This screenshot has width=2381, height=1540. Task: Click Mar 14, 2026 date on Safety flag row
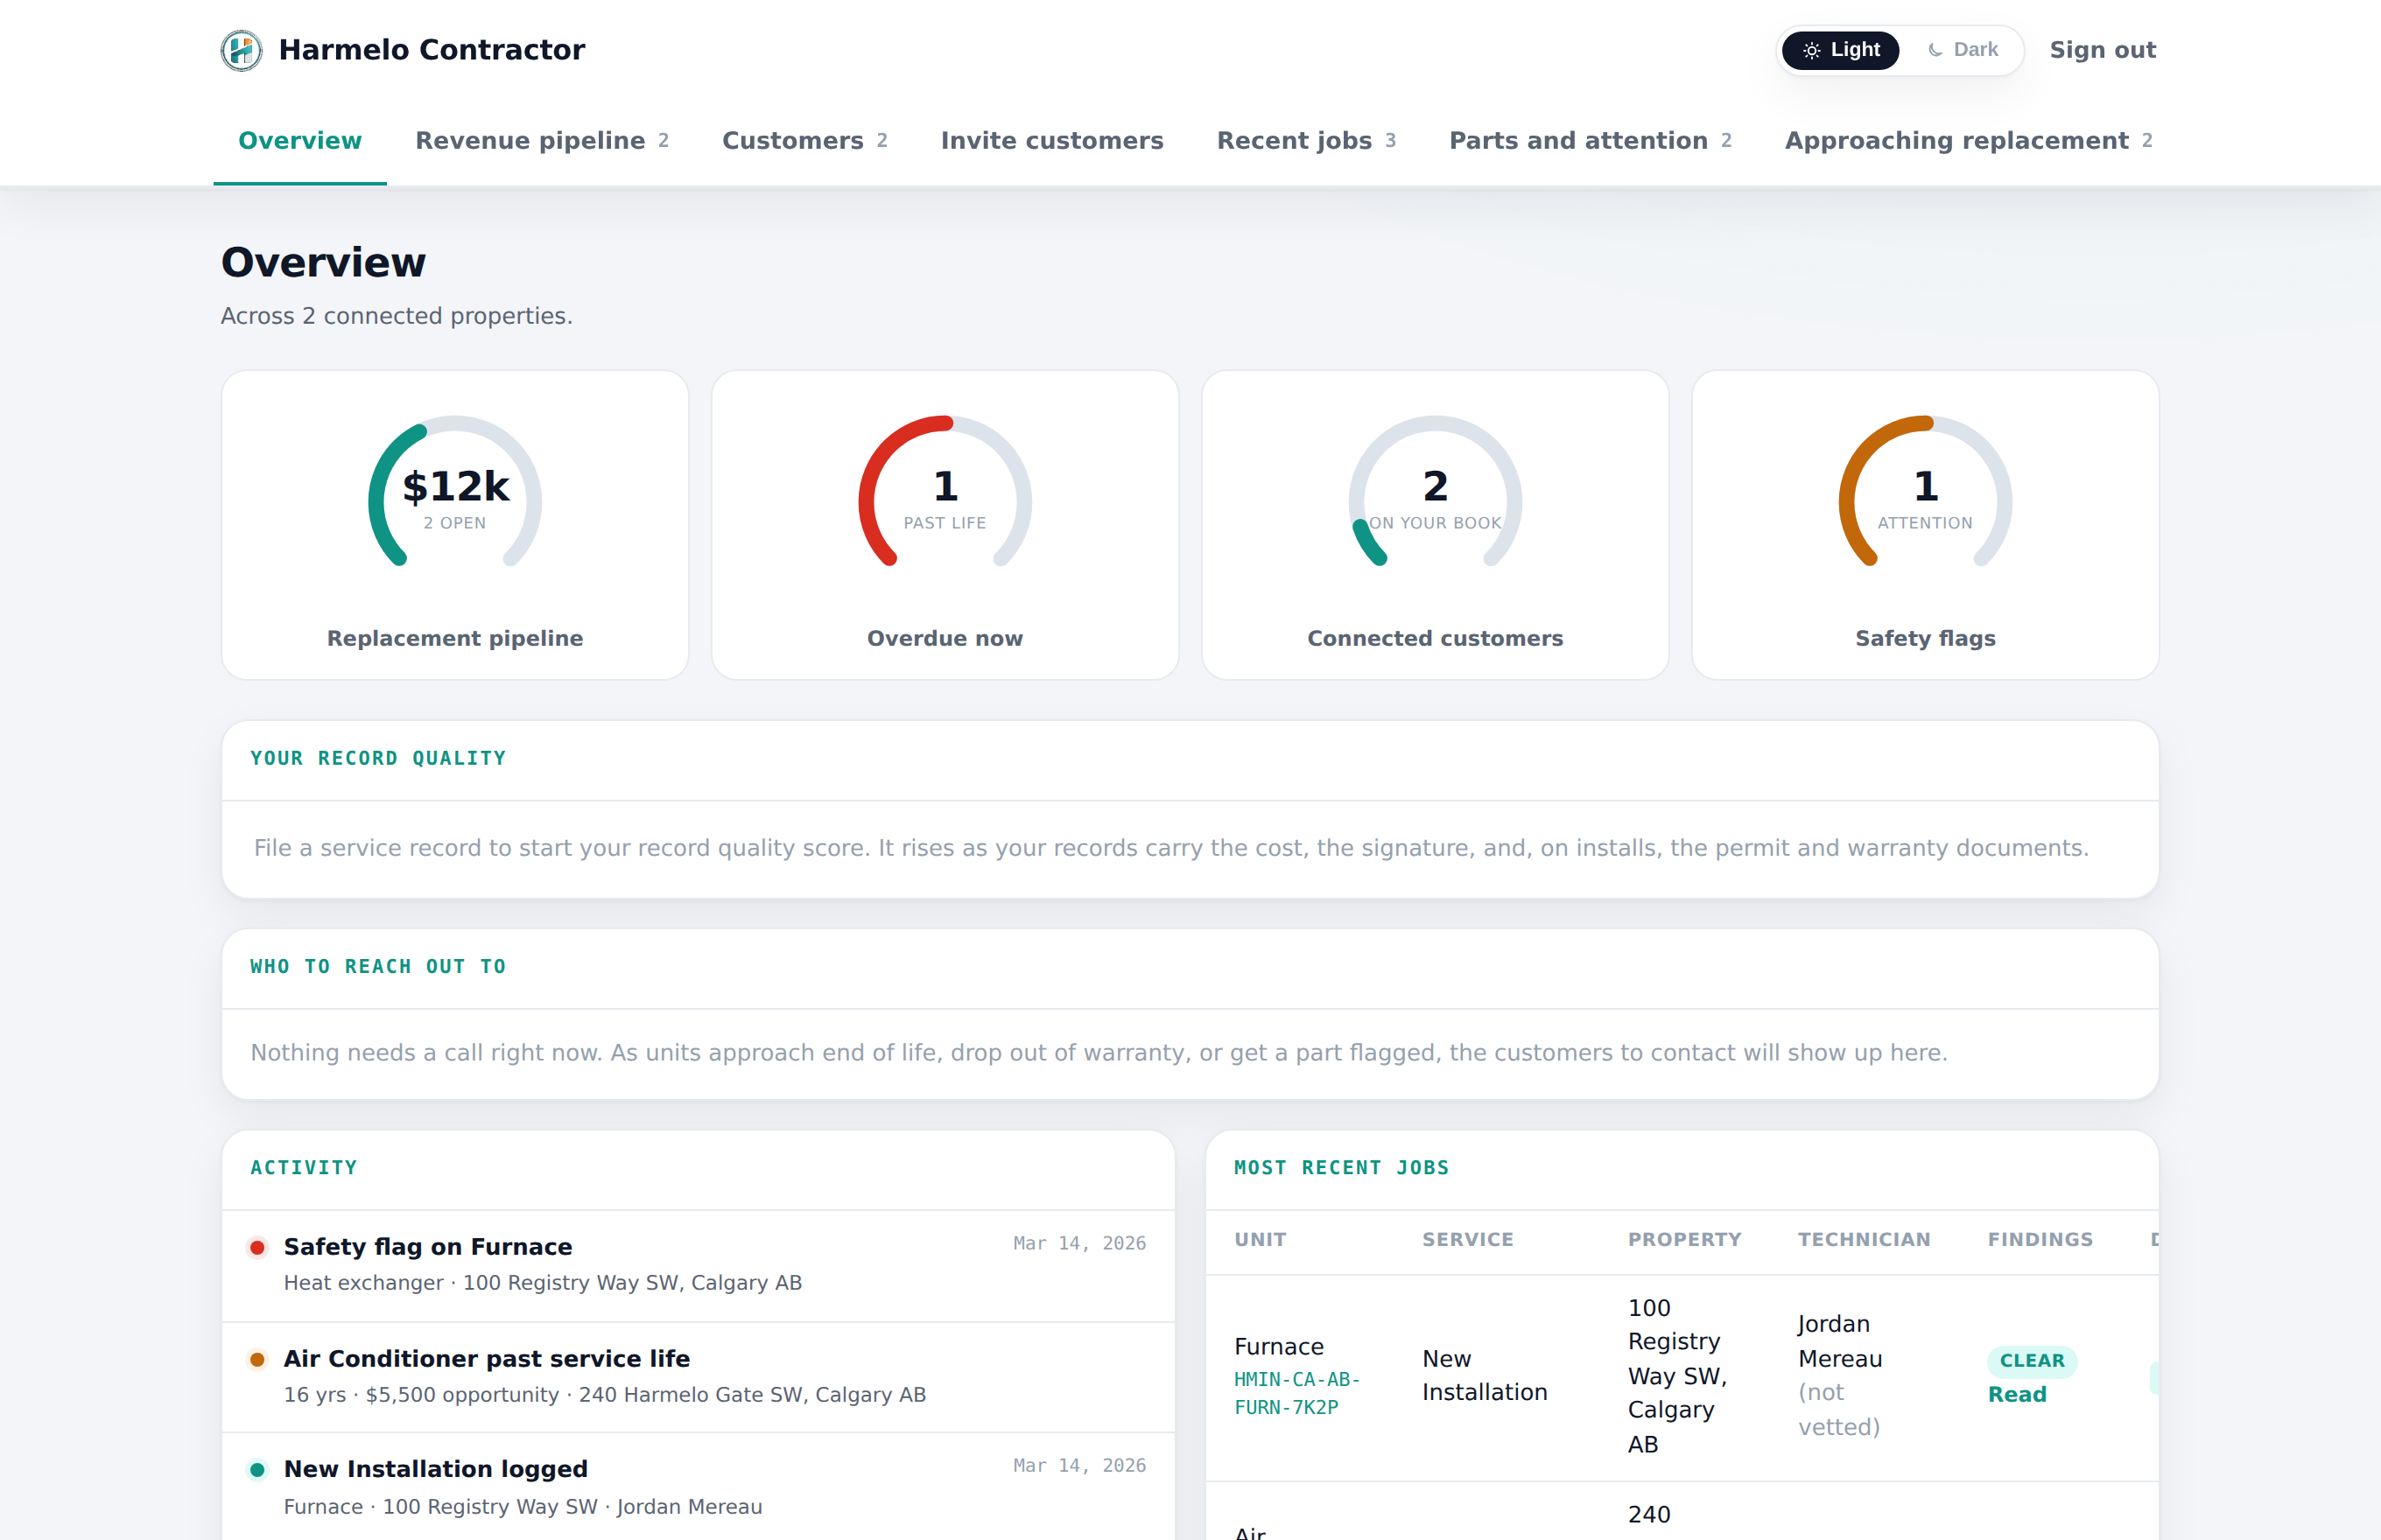click(x=1079, y=1243)
